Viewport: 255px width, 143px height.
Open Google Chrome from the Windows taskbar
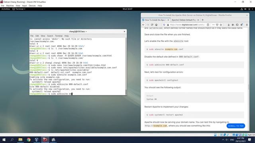pyautogui.click(x=29, y=139)
